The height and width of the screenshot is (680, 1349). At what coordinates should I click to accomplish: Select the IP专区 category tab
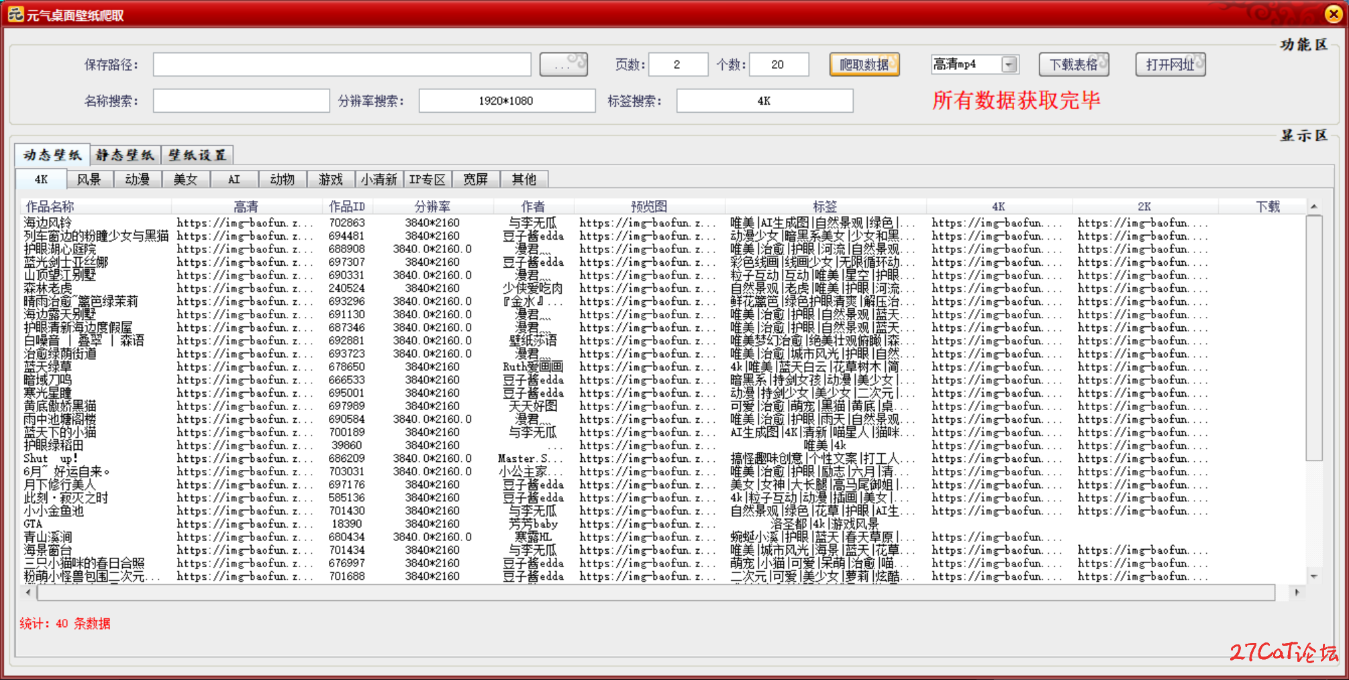427,179
